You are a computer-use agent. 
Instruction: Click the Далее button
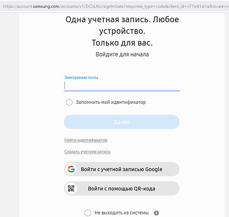pos(122,122)
